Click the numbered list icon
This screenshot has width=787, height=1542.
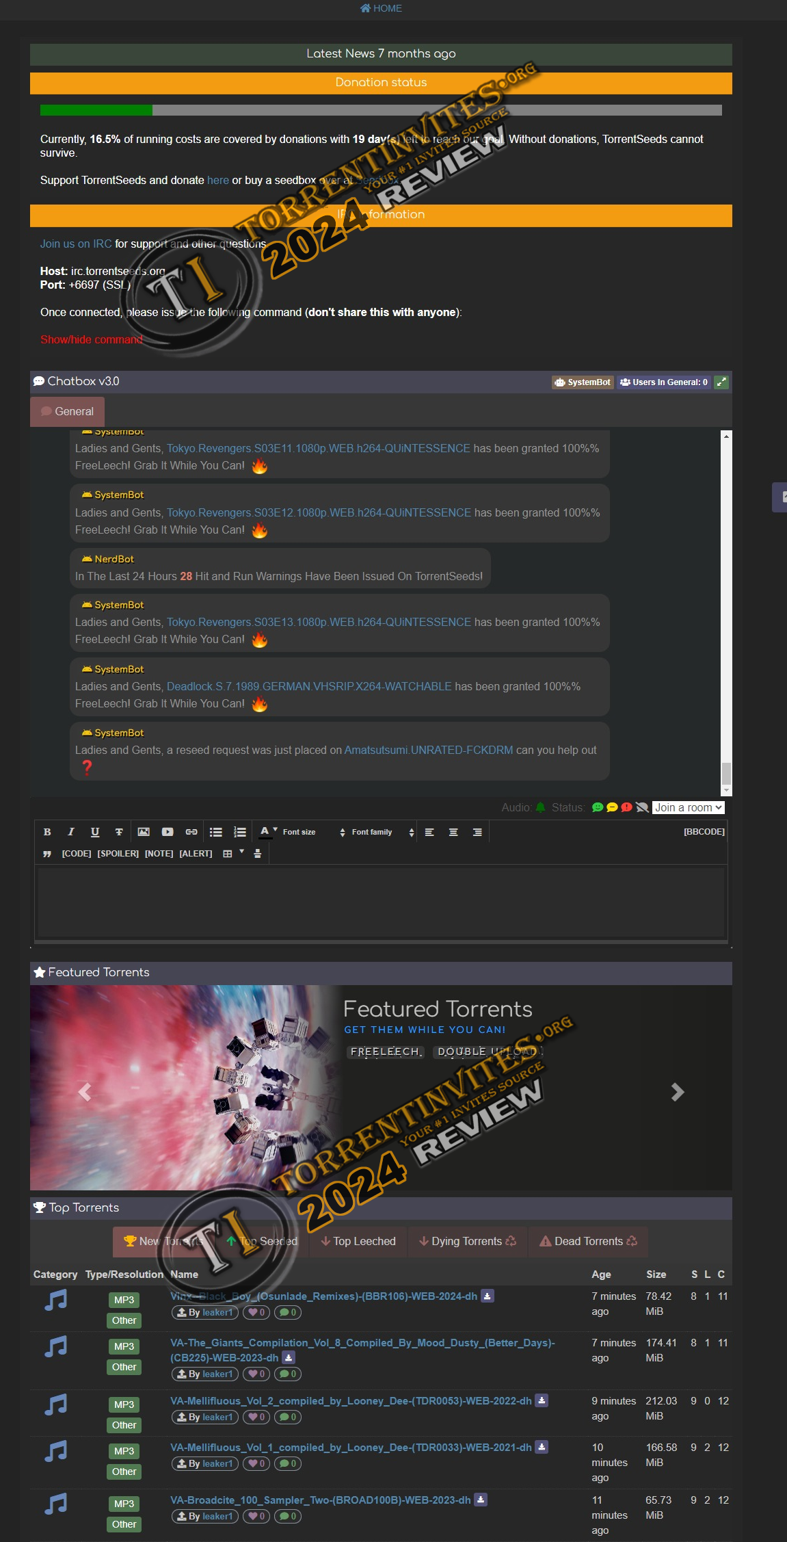click(x=240, y=832)
